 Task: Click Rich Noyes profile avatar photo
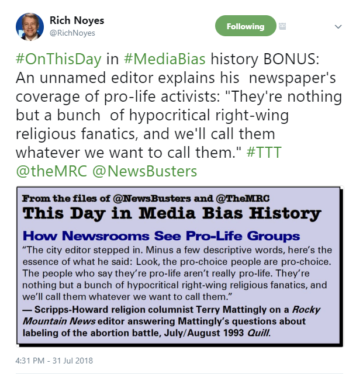tap(30, 27)
